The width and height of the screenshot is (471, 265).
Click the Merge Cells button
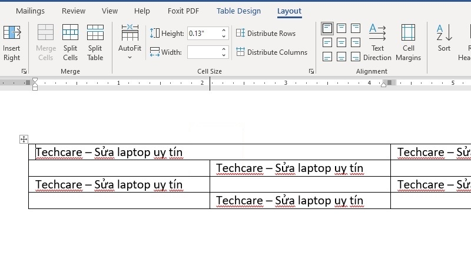pos(46,42)
